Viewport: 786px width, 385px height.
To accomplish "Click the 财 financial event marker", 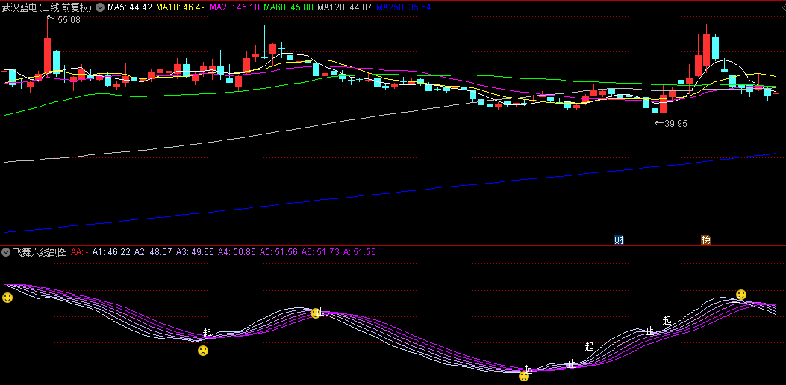I will tap(619, 240).
